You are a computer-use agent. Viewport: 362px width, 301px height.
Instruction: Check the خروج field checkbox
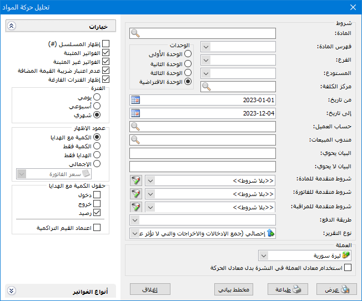[x=97, y=203]
